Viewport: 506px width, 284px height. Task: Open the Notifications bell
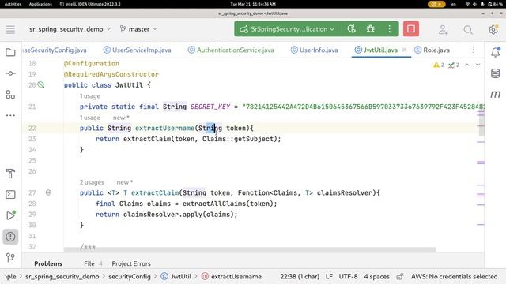click(496, 52)
